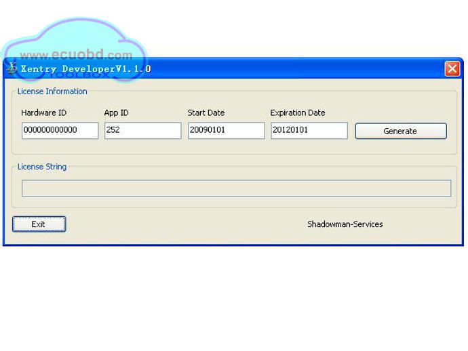This screenshot has height=351, width=468.
Task: Click the Shadowman-Services label
Action: (345, 224)
